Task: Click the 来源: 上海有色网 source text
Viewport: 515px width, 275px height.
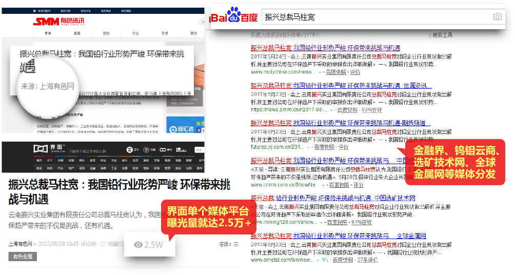Action: (x=48, y=87)
